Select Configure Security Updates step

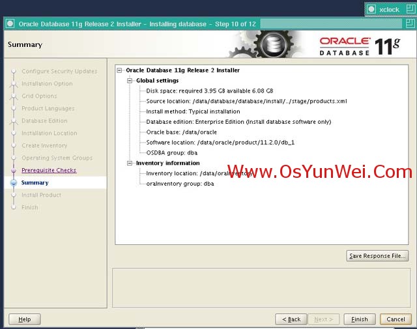[59, 71]
